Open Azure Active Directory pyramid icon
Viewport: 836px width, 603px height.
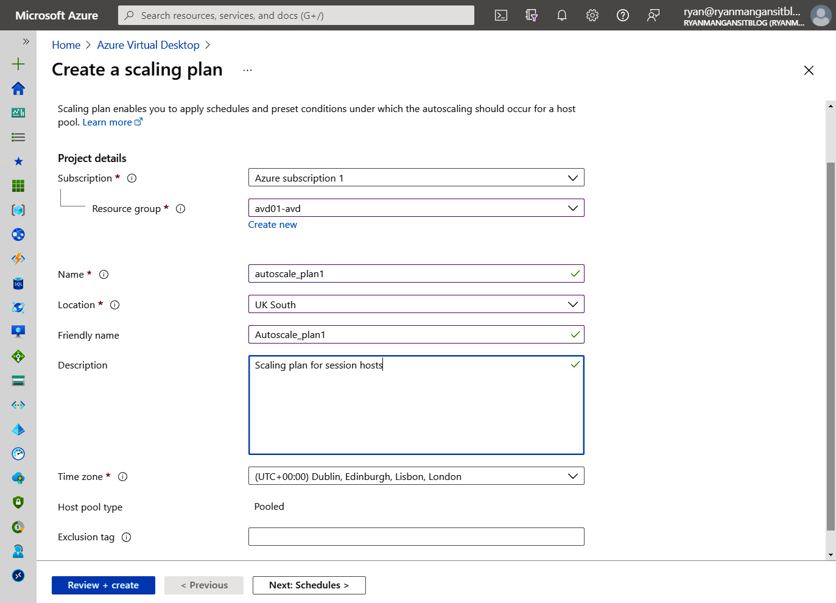(18, 429)
